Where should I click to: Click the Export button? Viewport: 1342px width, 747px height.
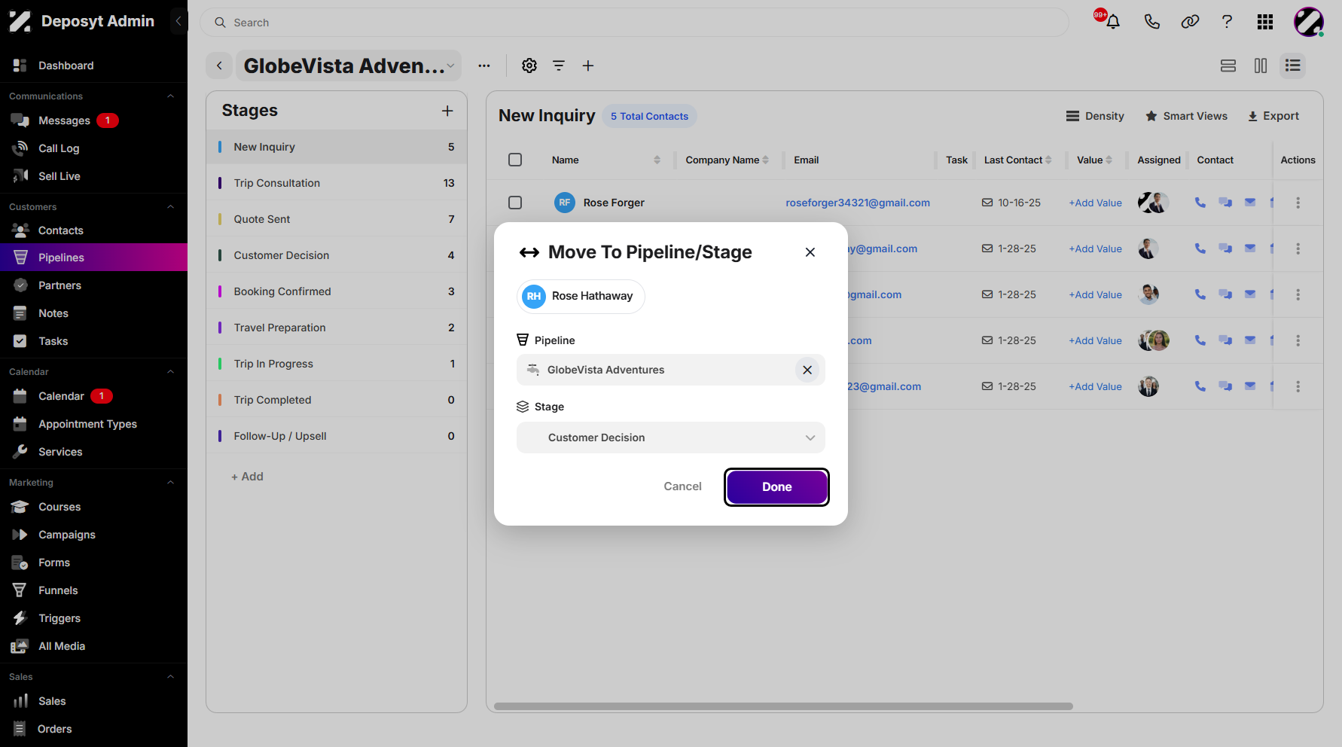1273,116
